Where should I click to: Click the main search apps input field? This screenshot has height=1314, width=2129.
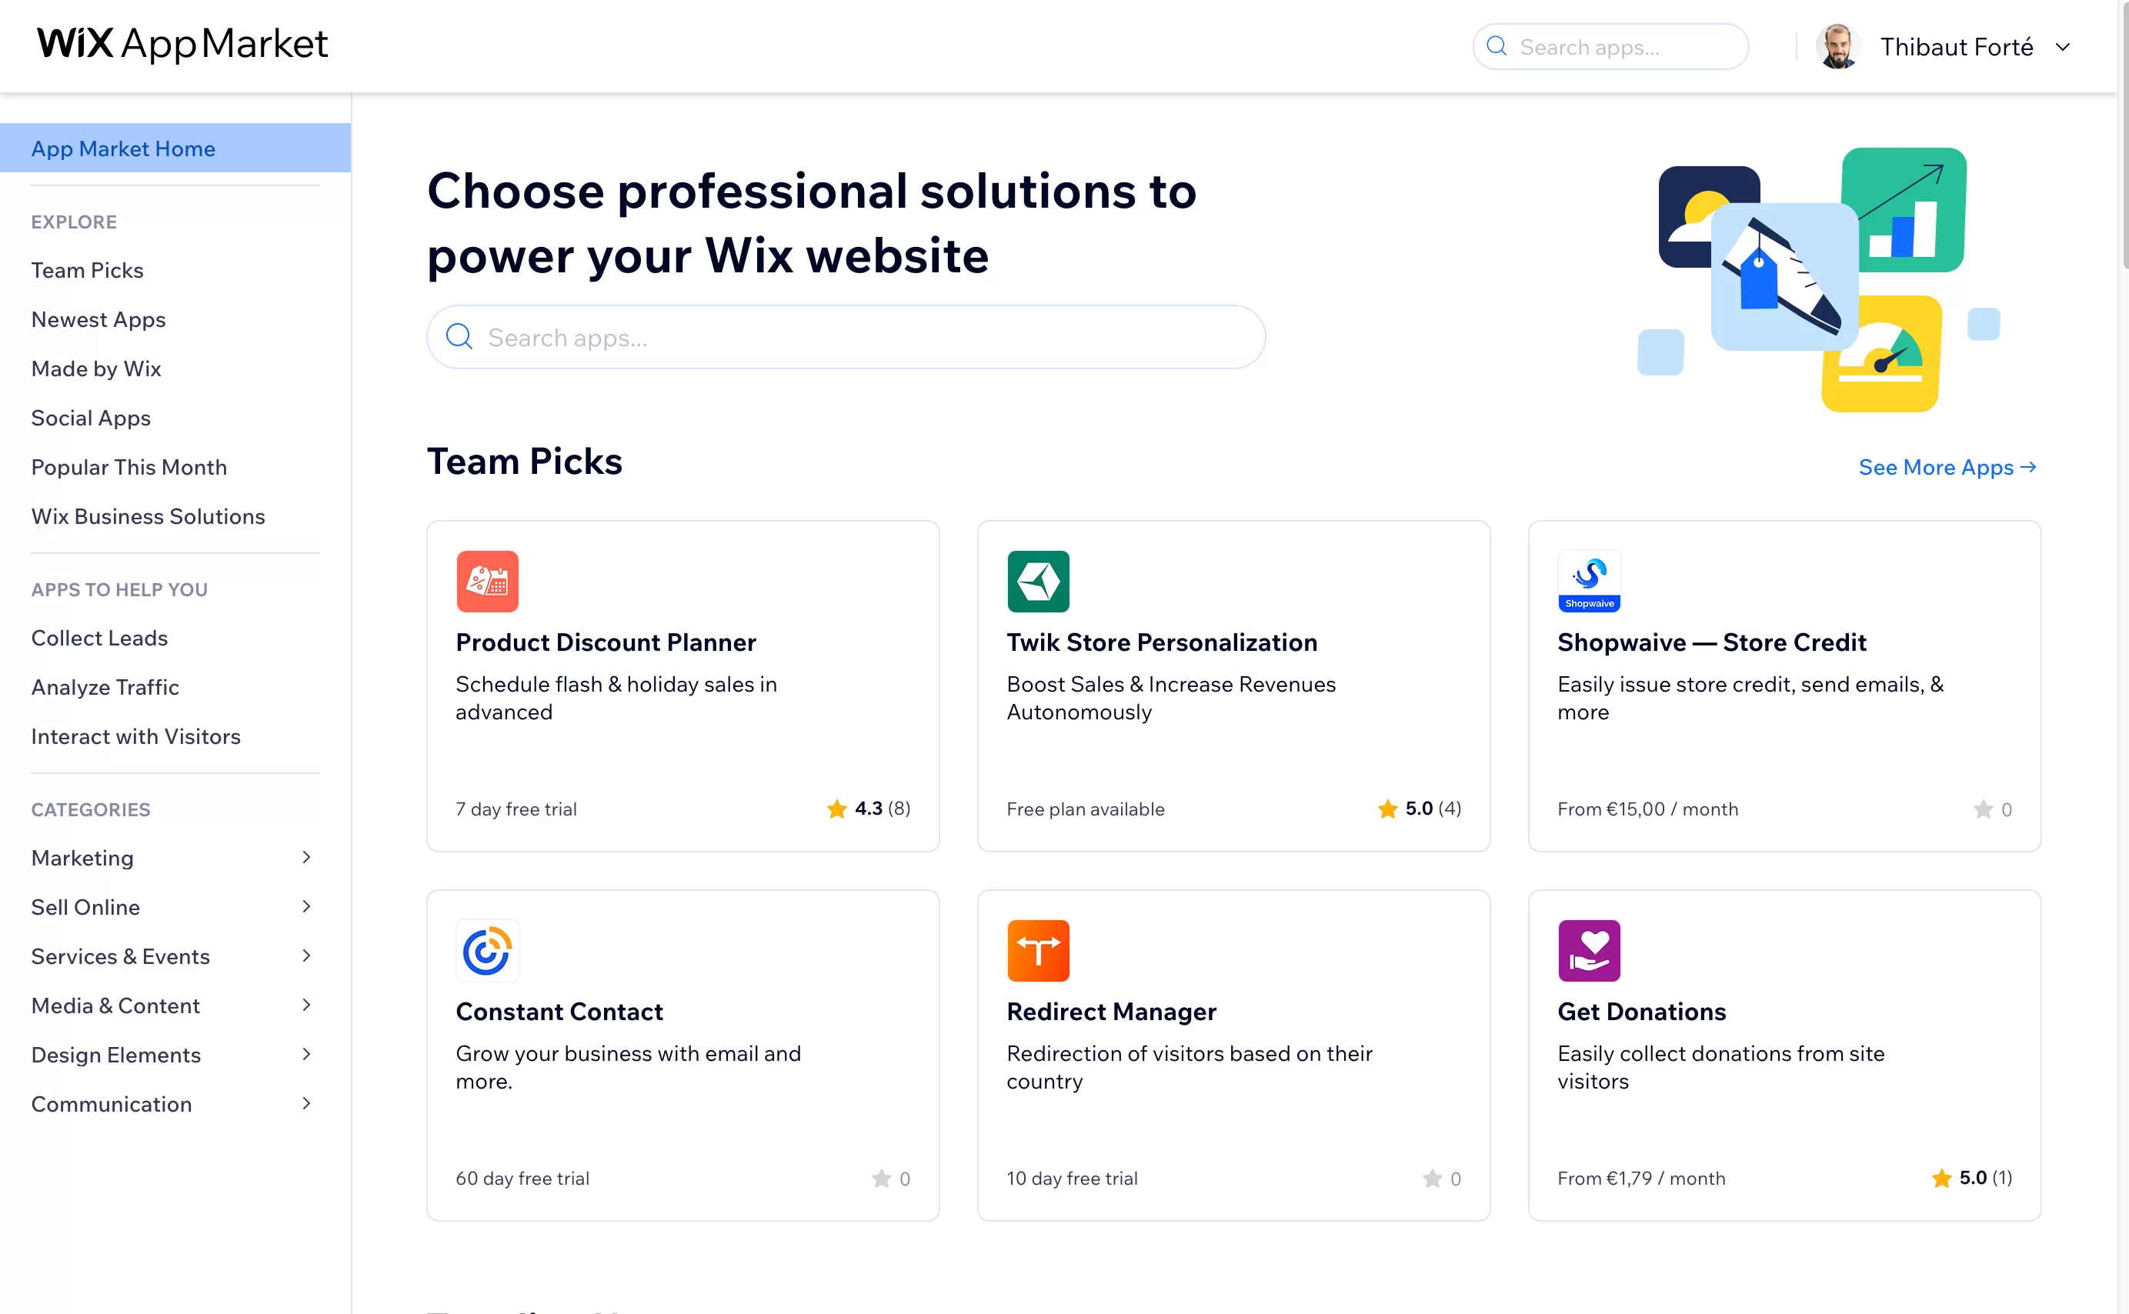pyautogui.click(x=846, y=336)
